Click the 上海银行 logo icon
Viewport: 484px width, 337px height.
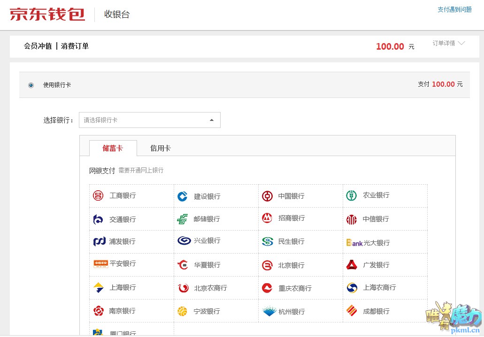[x=99, y=287]
